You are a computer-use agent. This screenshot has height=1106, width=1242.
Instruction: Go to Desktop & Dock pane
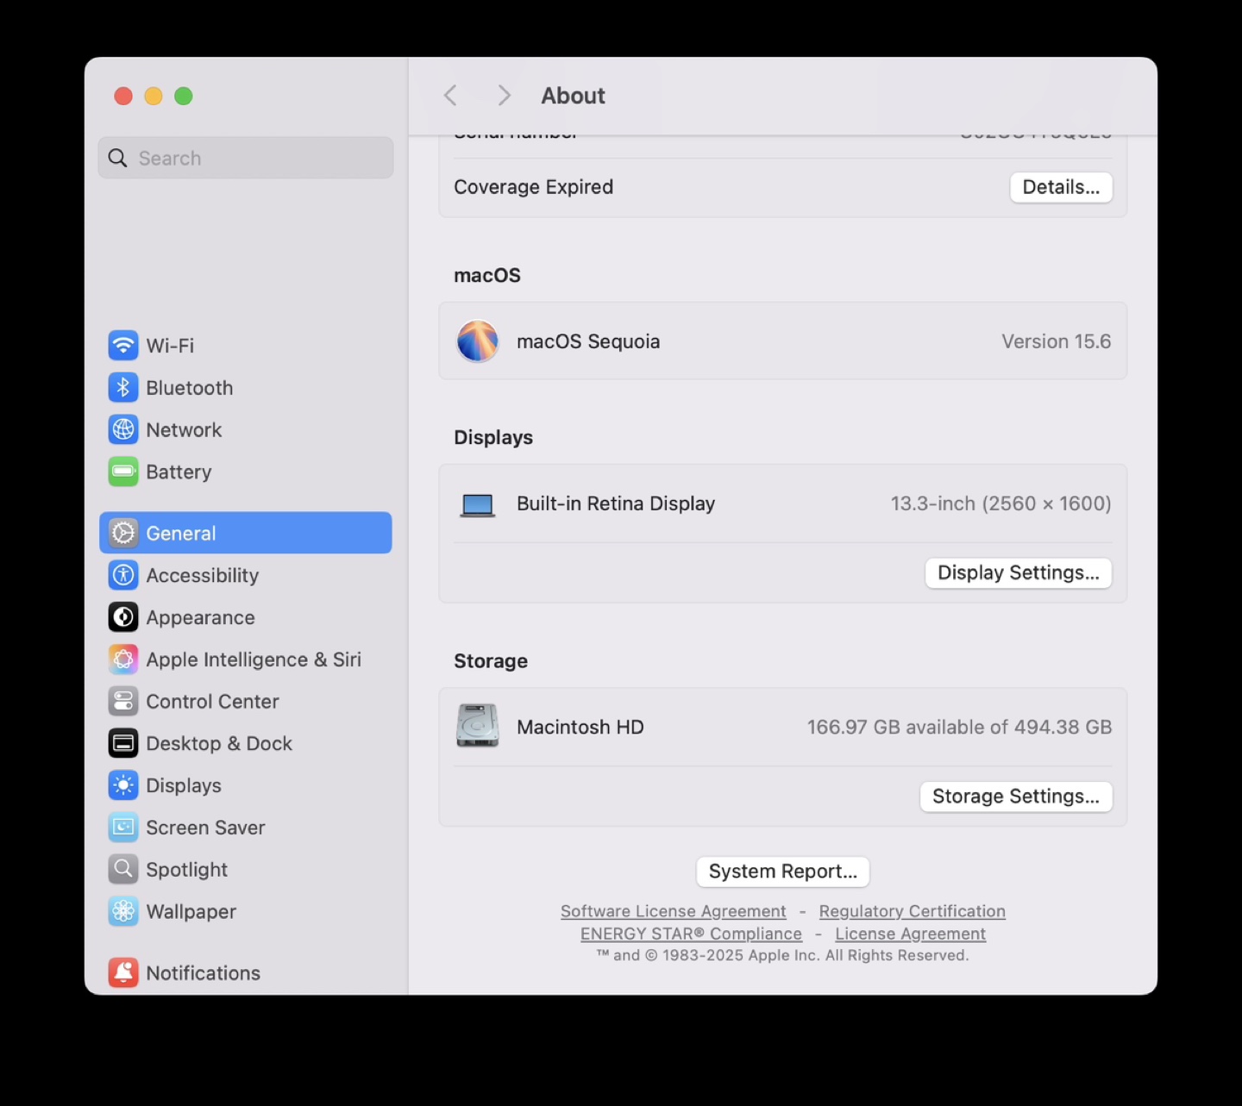point(219,743)
